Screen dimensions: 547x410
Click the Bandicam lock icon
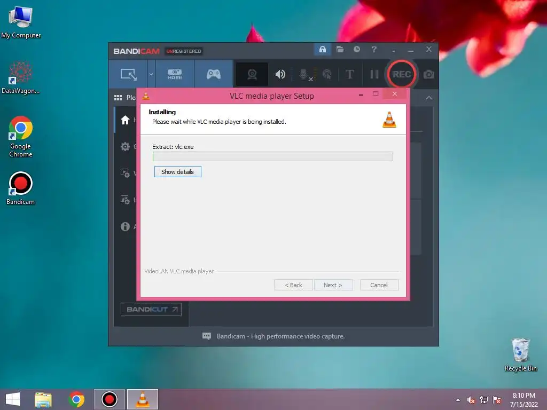tap(322, 50)
